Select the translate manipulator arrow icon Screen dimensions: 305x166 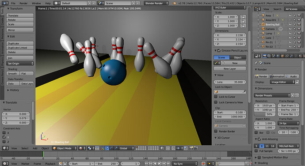tap(107, 148)
